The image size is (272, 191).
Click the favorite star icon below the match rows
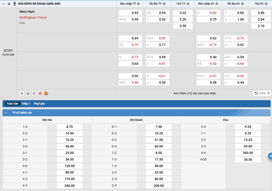click(22, 93)
